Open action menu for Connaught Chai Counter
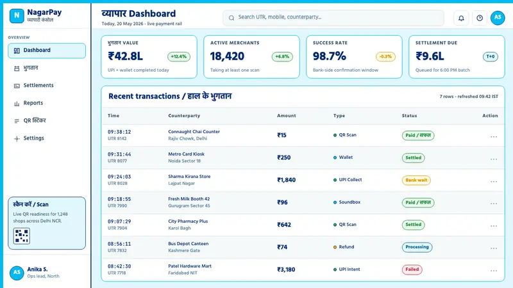513x288 pixels. [493, 137]
